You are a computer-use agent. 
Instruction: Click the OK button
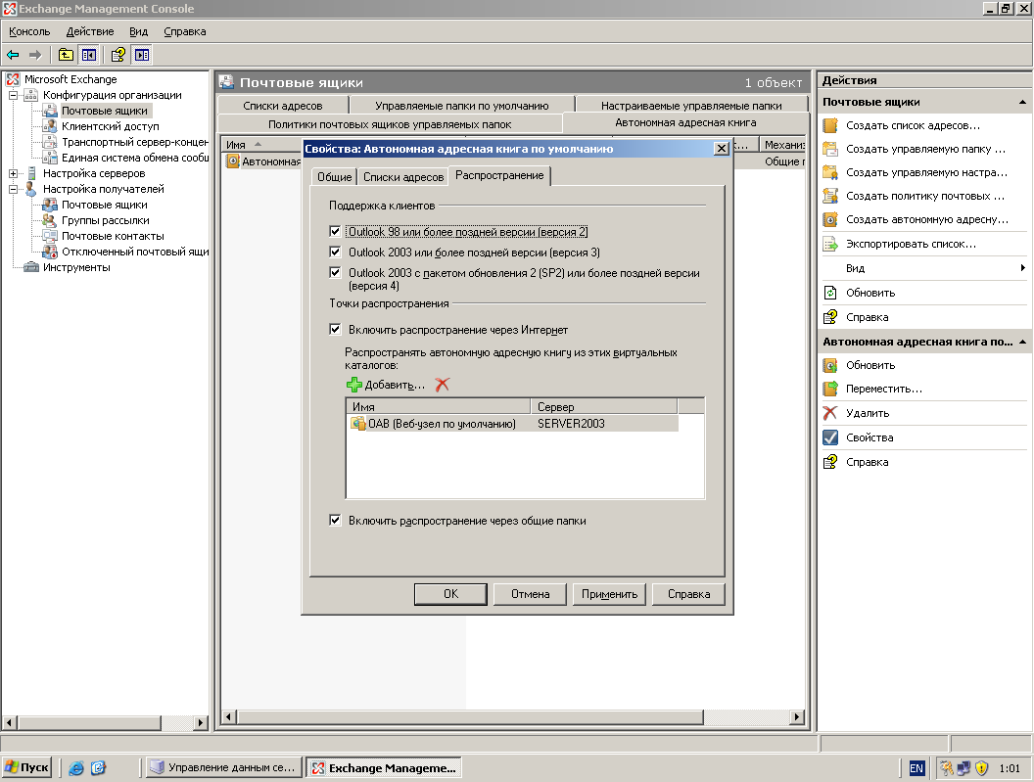450,594
